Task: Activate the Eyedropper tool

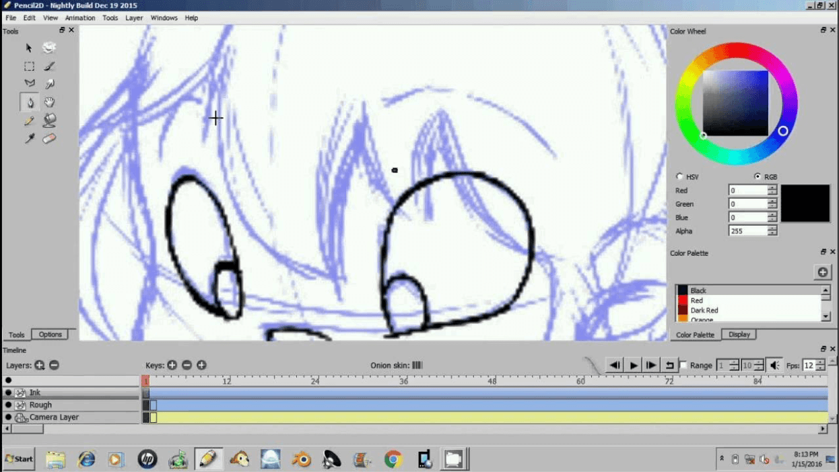Action: [x=29, y=138]
